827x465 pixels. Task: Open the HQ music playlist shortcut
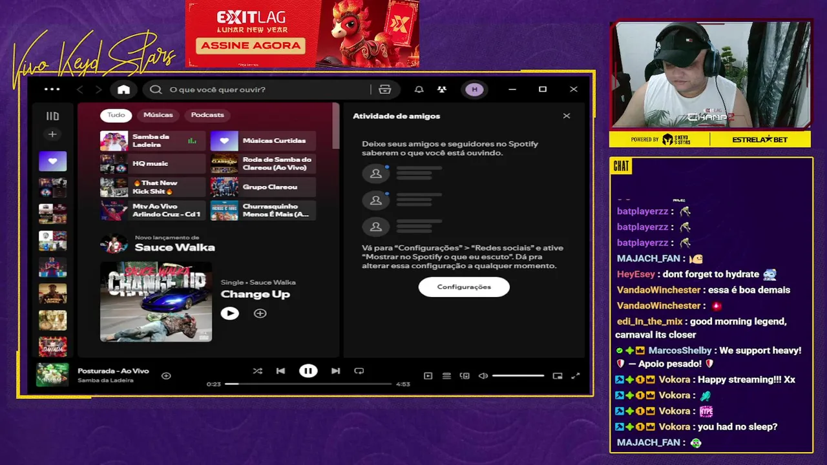(x=152, y=164)
